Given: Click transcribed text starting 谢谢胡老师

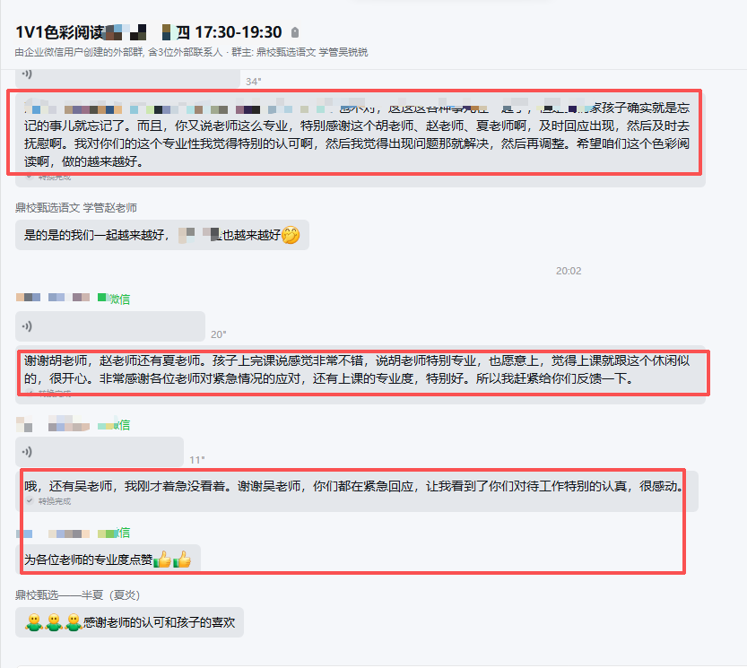Looking at the screenshot, I should tap(357, 369).
